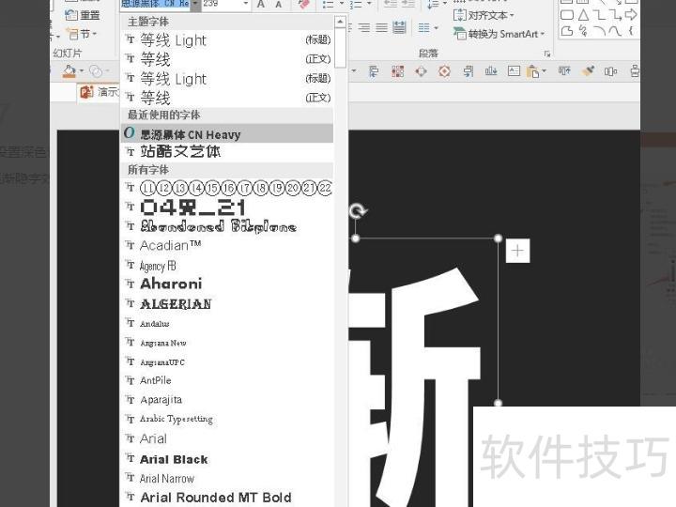The image size is (676, 507).
Task: Click the merge shapes overlapping circles icon
Action: coord(96,71)
